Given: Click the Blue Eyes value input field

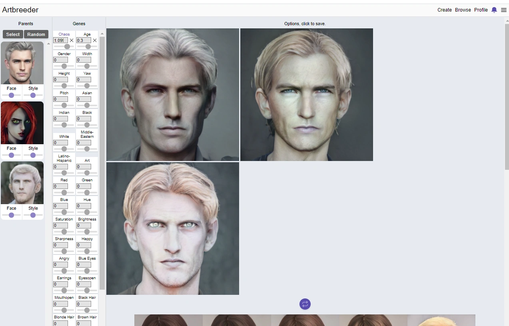Looking at the screenshot, I should [x=84, y=264].
